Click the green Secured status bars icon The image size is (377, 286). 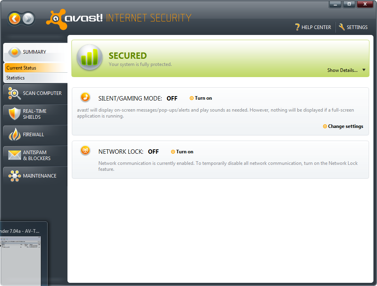89,58
